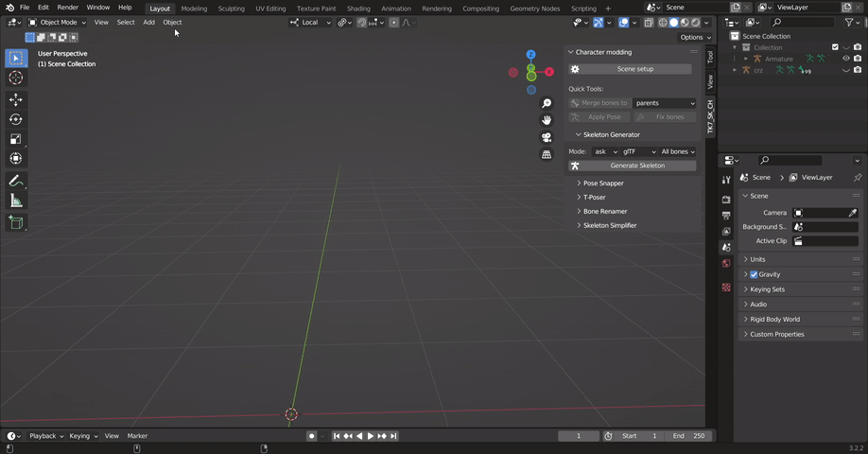
Task: Switch orthographic/perspective grid icon
Action: (x=547, y=154)
